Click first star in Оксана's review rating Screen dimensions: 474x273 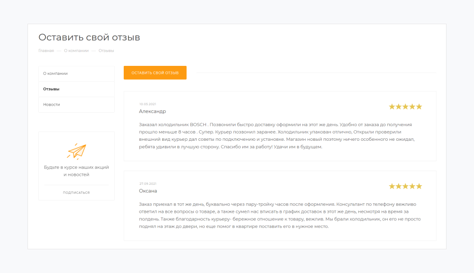click(x=392, y=186)
